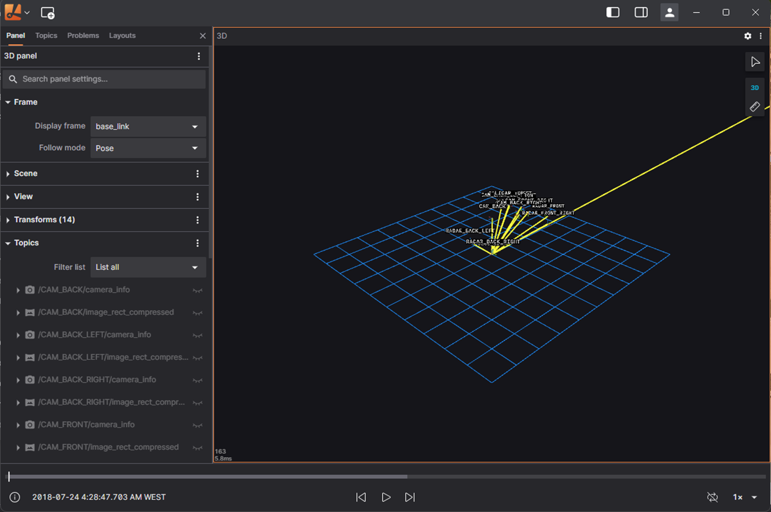Image resolution: width=771 pixels, height=512 pixels.
Task: Open Transforms section more options
Action: pyautogui.click(x=198, y=220)
